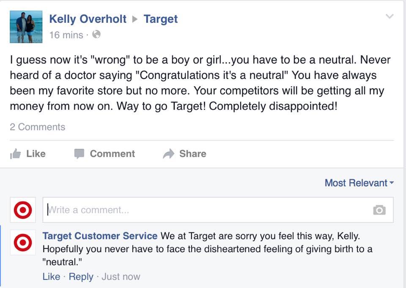Click the globe public privacy icon

96,35
